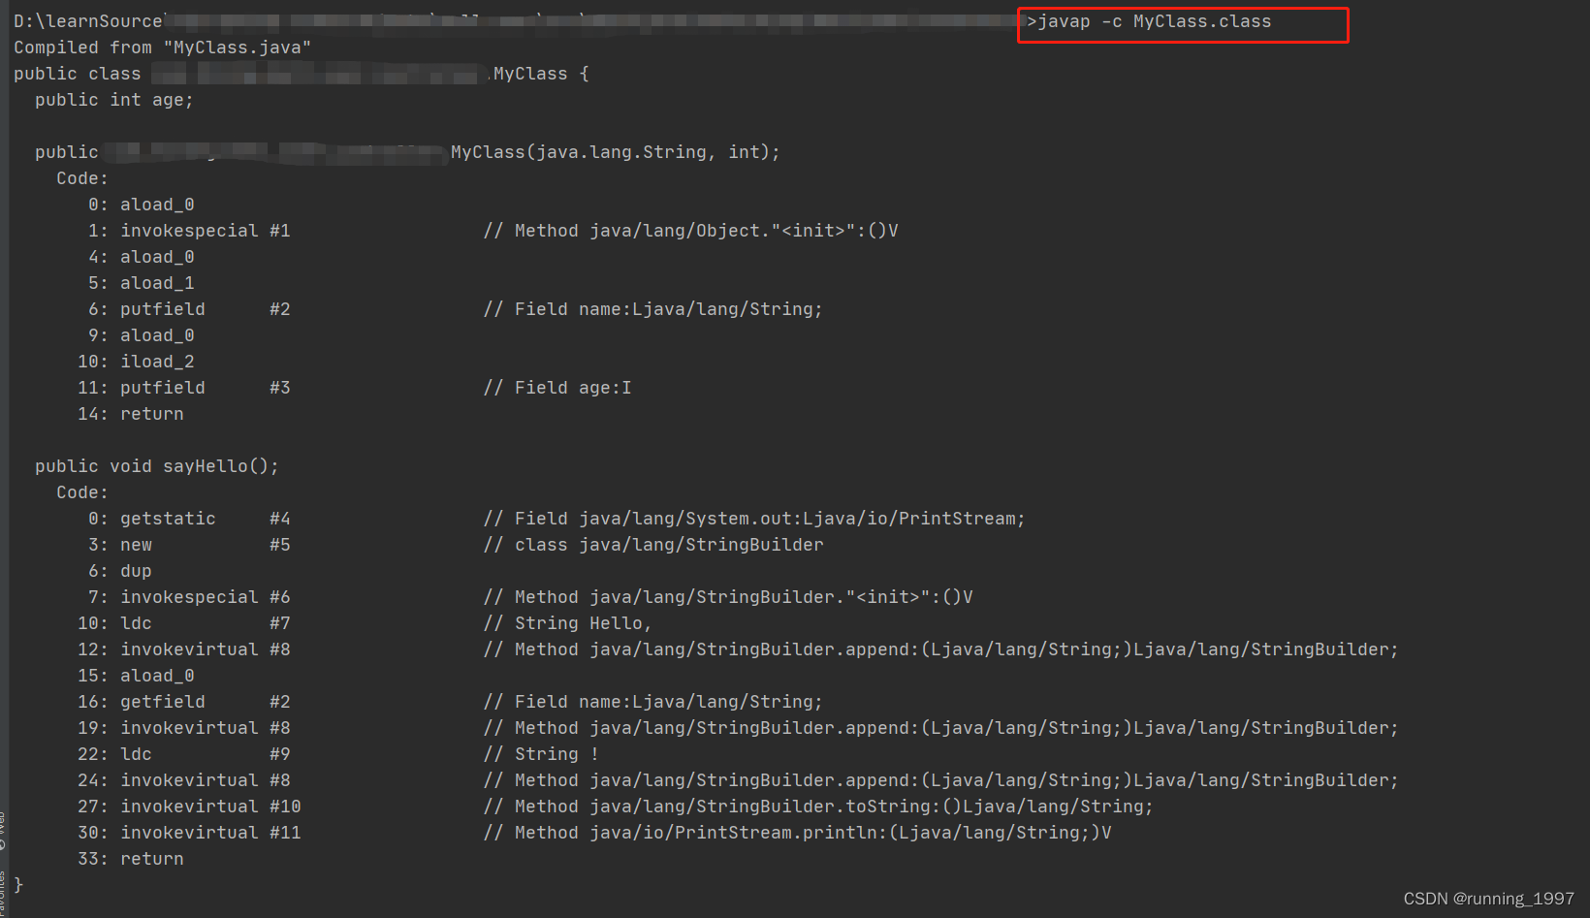This screenshot has height=918, width=1590.
Task: Click the '12: invokevirtual #8' instruction
Action: pos(184,649)
